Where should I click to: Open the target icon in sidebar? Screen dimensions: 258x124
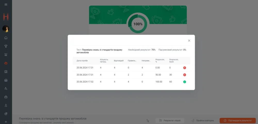(6, 114)
